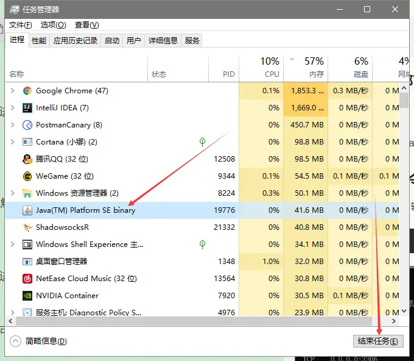Switch to the 应用历史记录 tab
Image resolution: width=414 pixels, height=361 pixels.
[75, 41]
